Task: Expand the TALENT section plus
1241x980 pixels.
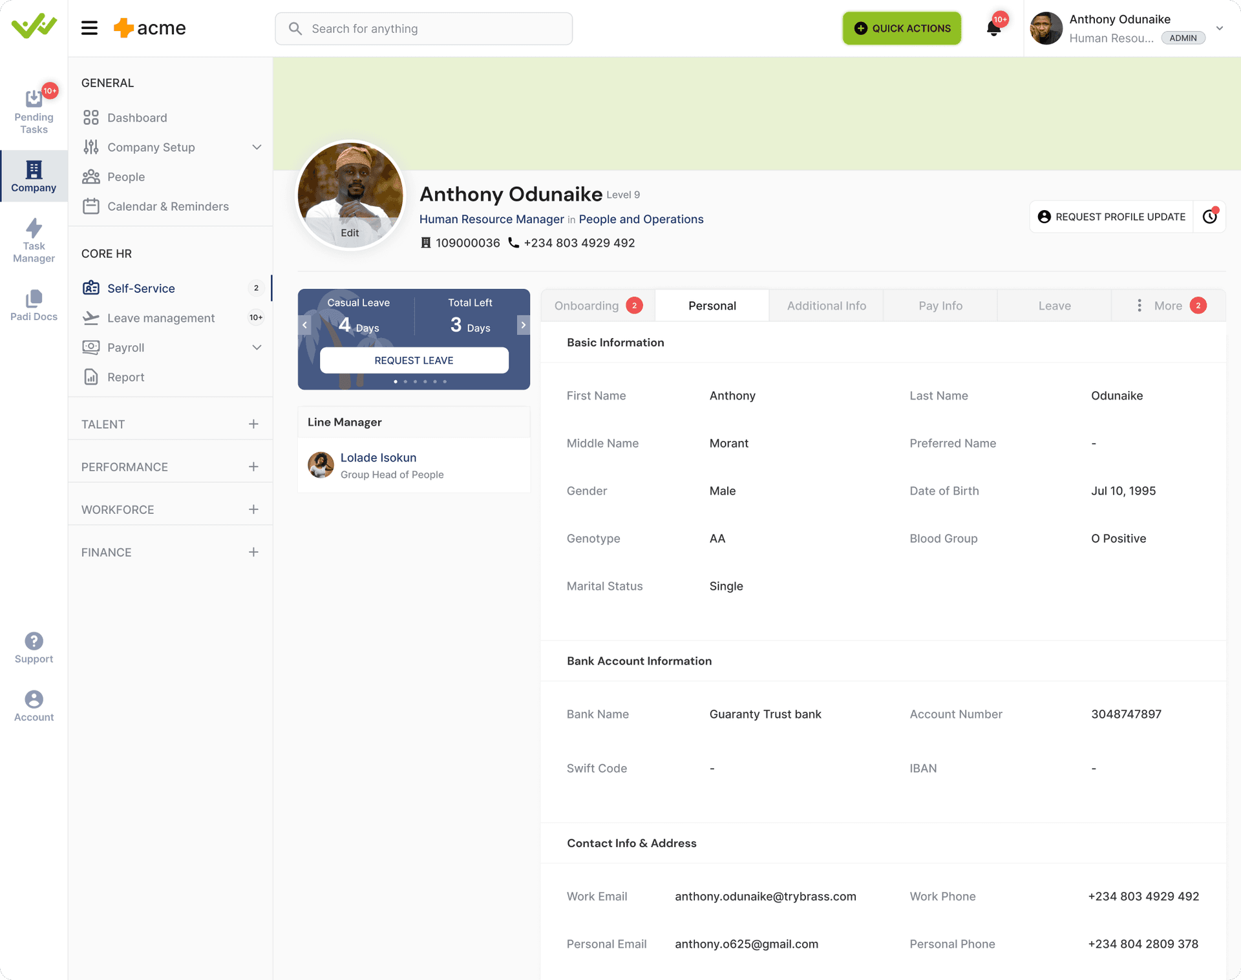Action: 253,424
